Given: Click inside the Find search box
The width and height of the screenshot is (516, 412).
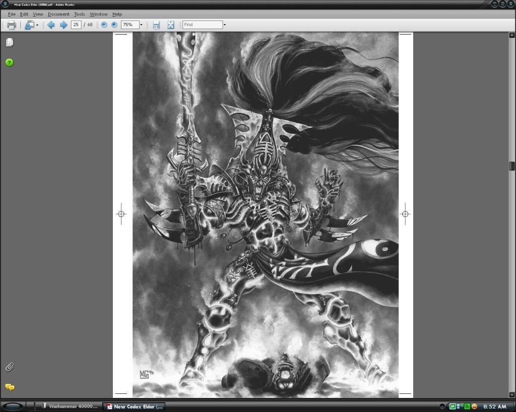Looking at the screenshot, I should point(203,25).
